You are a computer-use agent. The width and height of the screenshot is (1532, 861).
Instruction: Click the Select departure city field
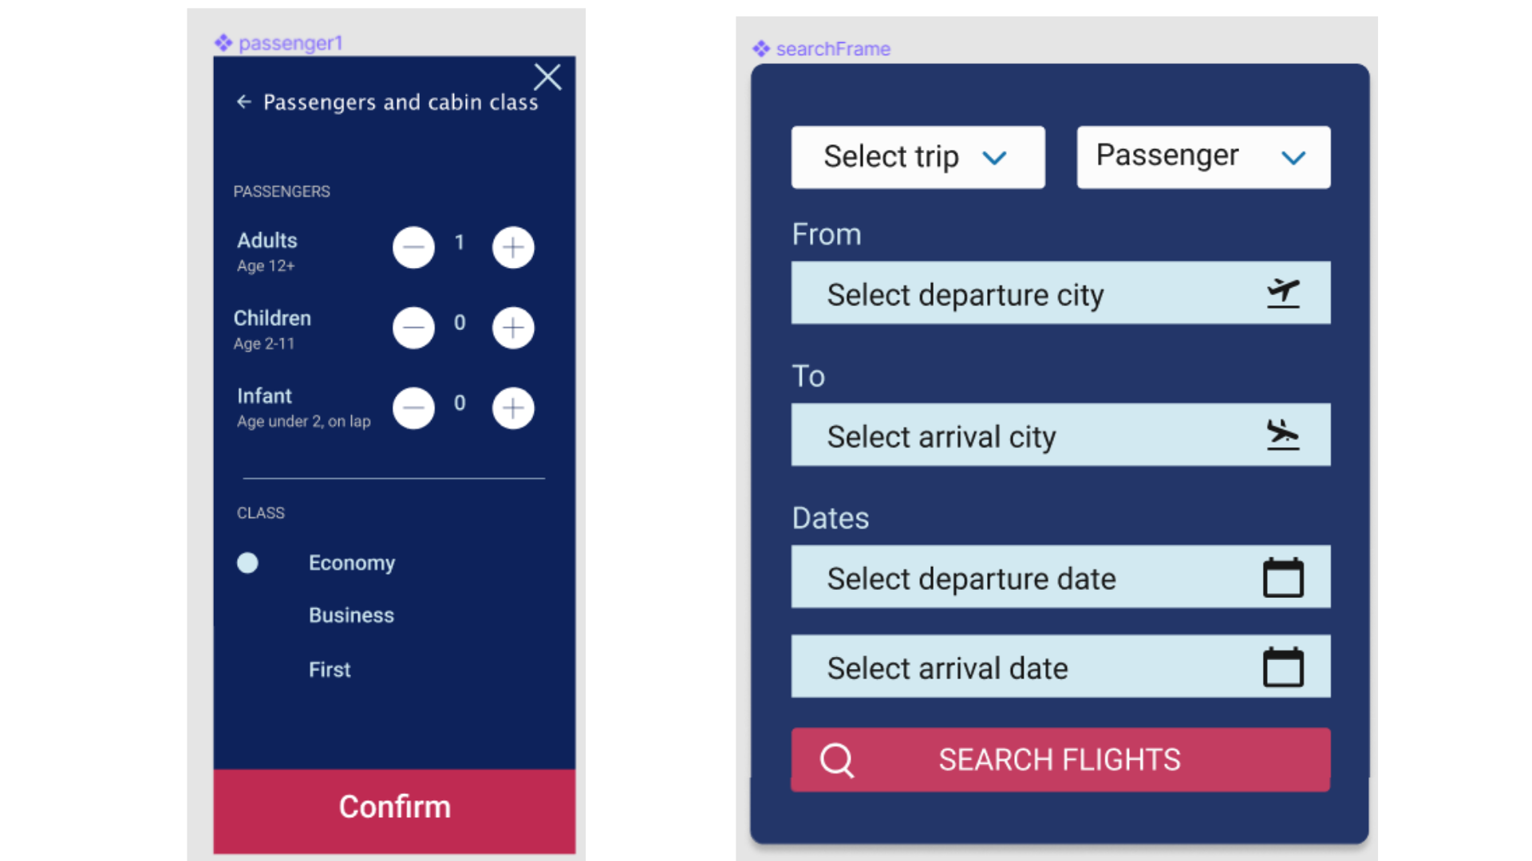(1021, 294)
